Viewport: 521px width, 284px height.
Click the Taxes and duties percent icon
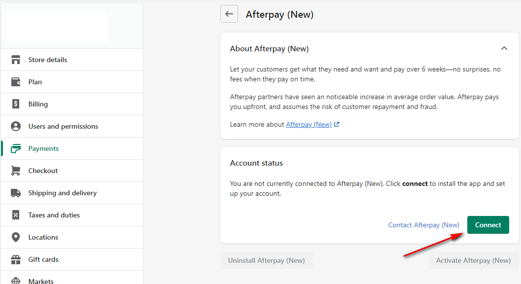(16, 215)
